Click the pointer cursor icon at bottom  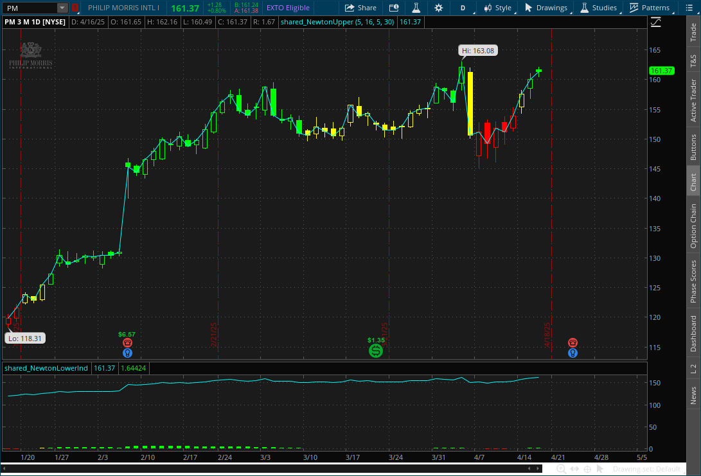pos(600,469)
